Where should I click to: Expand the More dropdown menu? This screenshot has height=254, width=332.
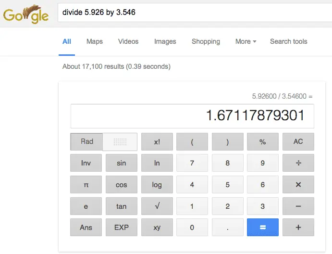[x=246, y=41]
